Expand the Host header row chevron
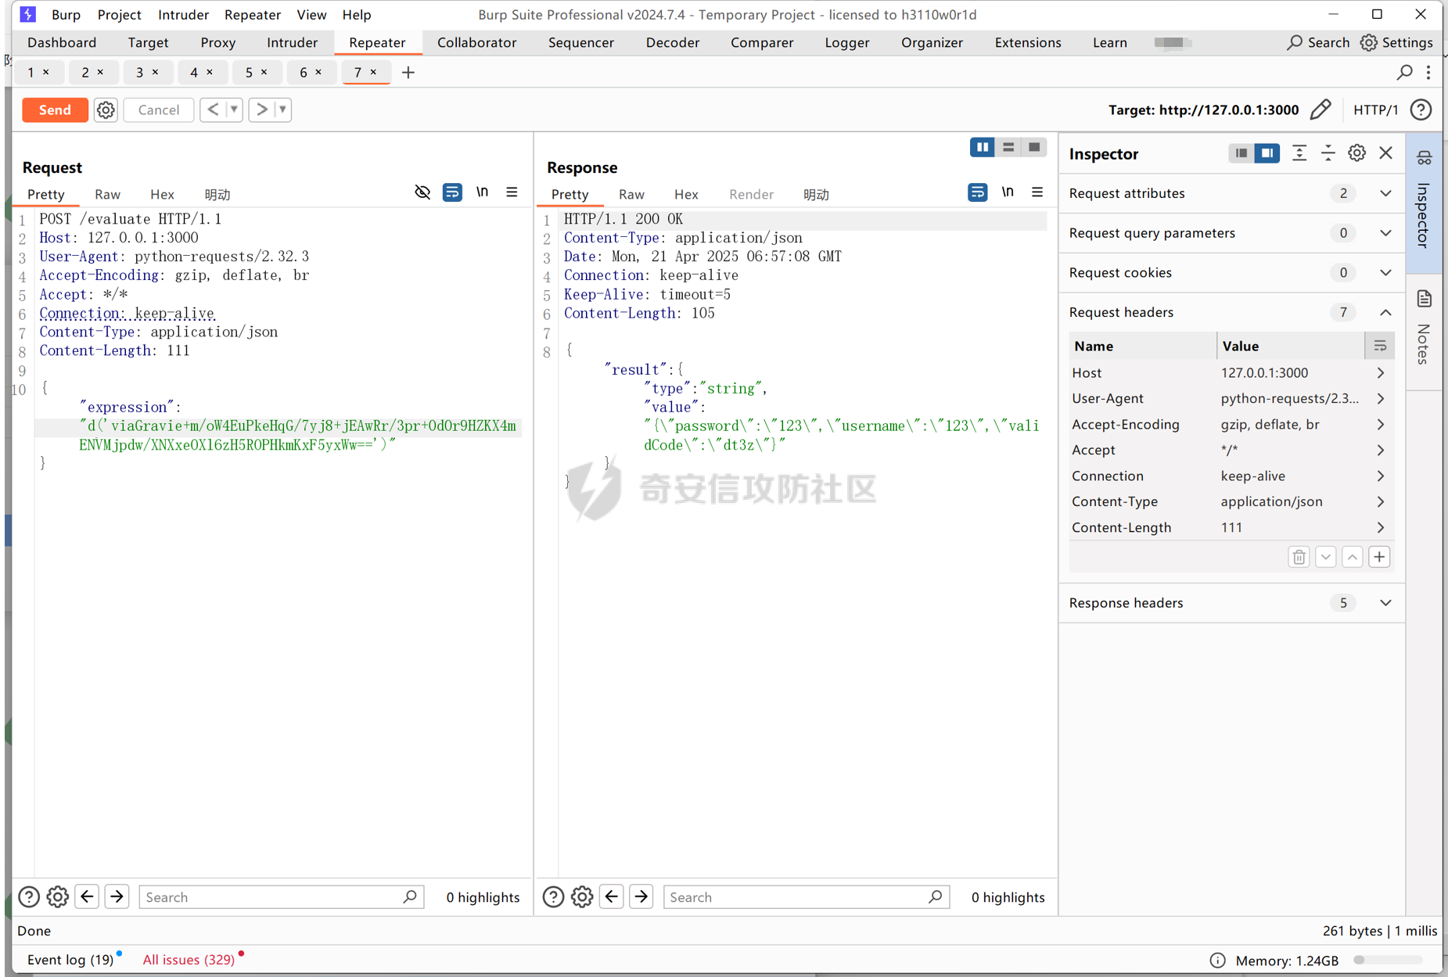This screenshot has width=1448, height=977. pyautogui.click(x=1381, y=373)
